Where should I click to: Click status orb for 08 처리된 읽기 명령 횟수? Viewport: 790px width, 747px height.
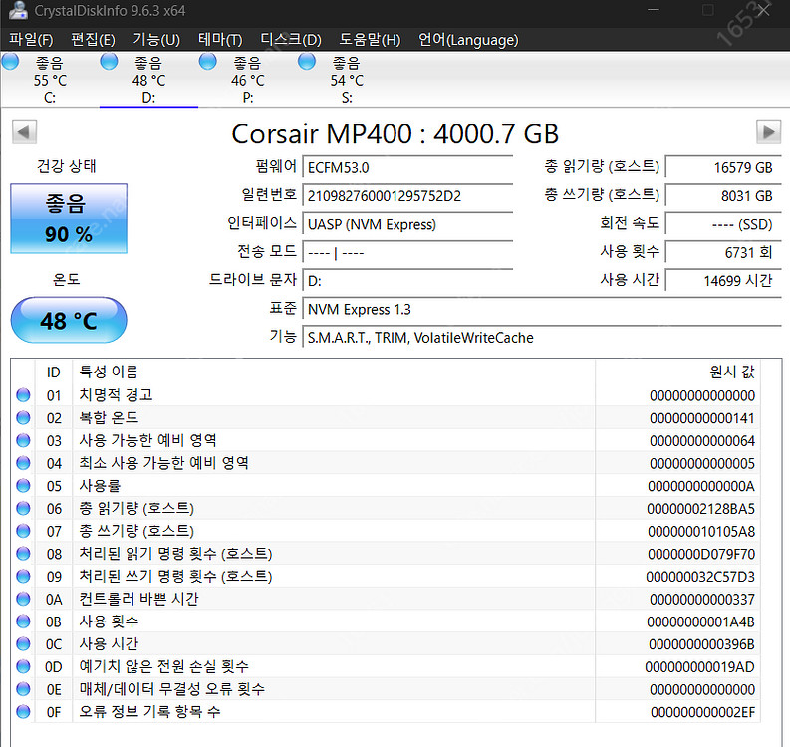pos(23,554)
